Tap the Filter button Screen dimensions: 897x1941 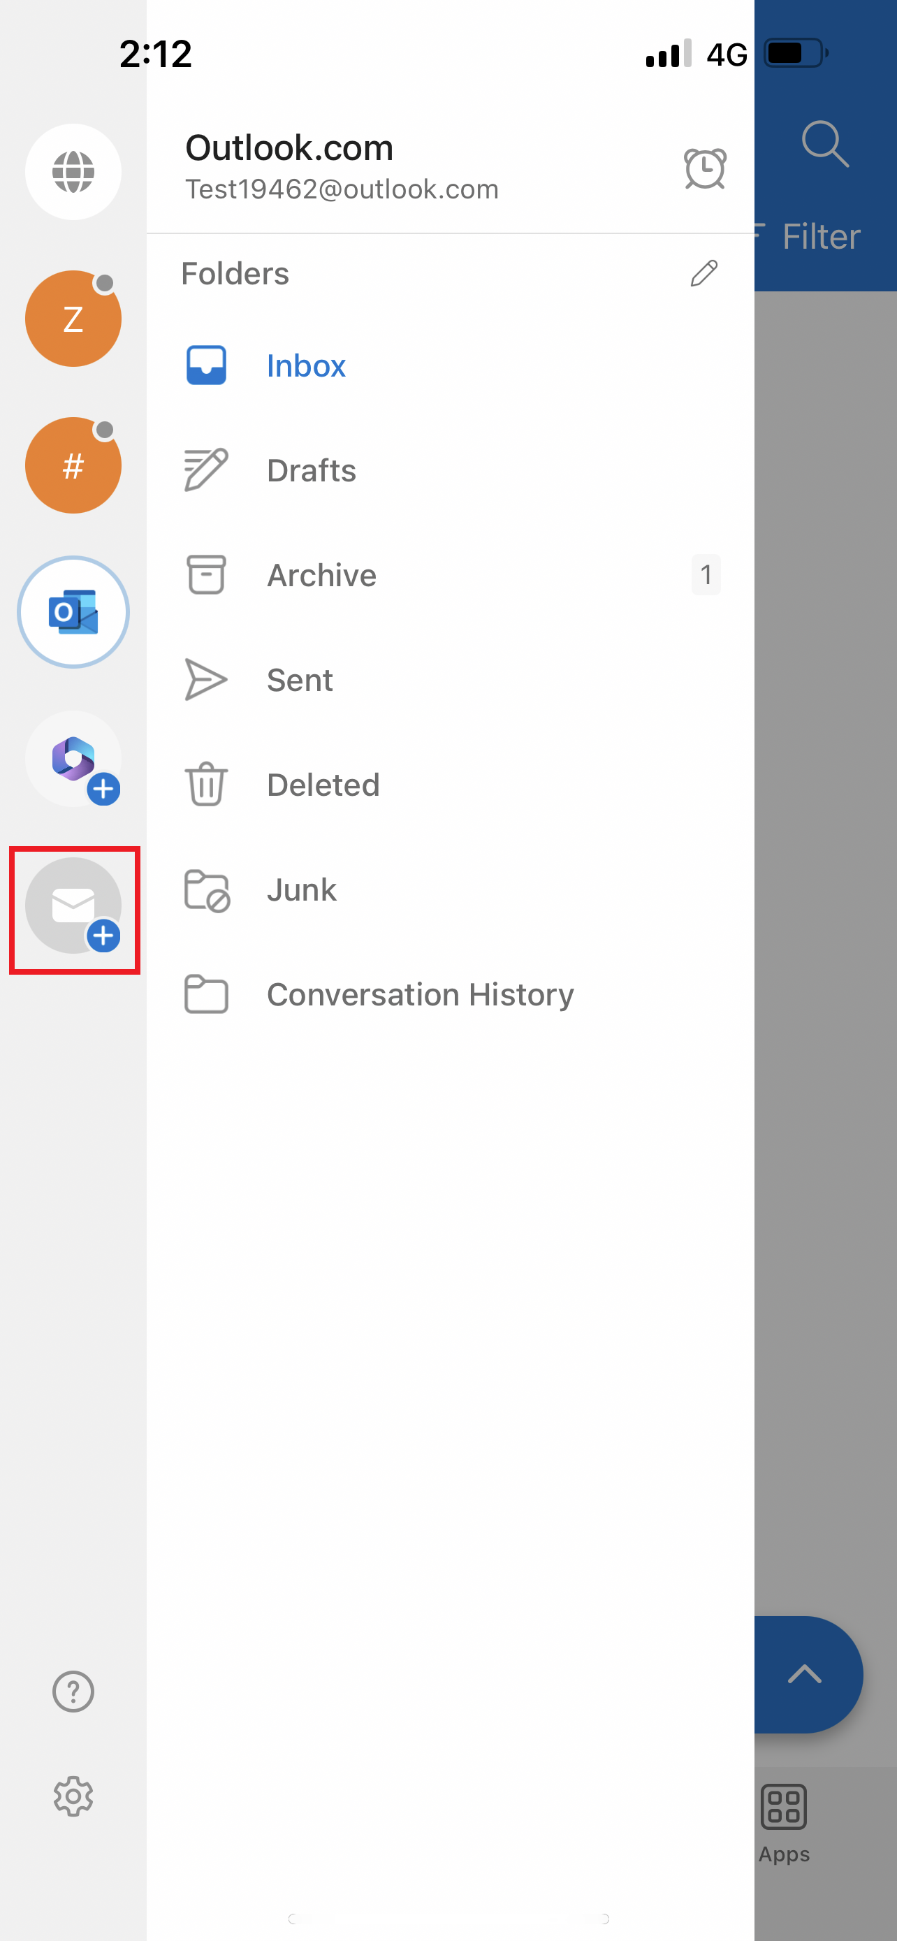click(x=819, y=237)
